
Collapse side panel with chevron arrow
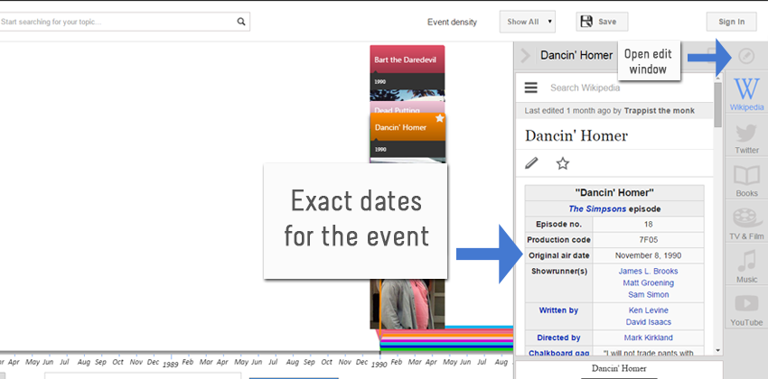526,56
